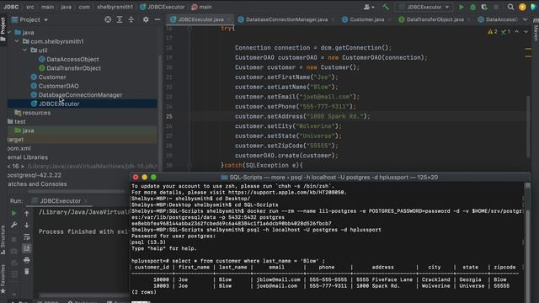Open the Project side tool window tab
Image resolution: width=539 pixels, height=303 pixels.
coord(3,29)
